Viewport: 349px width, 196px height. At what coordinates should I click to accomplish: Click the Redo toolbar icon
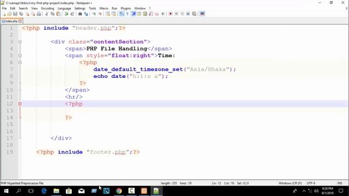pos(72,14)
